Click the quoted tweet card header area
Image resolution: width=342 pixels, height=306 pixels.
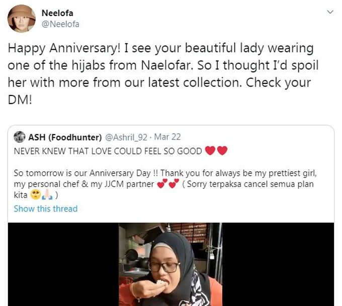tap(97, 137)
